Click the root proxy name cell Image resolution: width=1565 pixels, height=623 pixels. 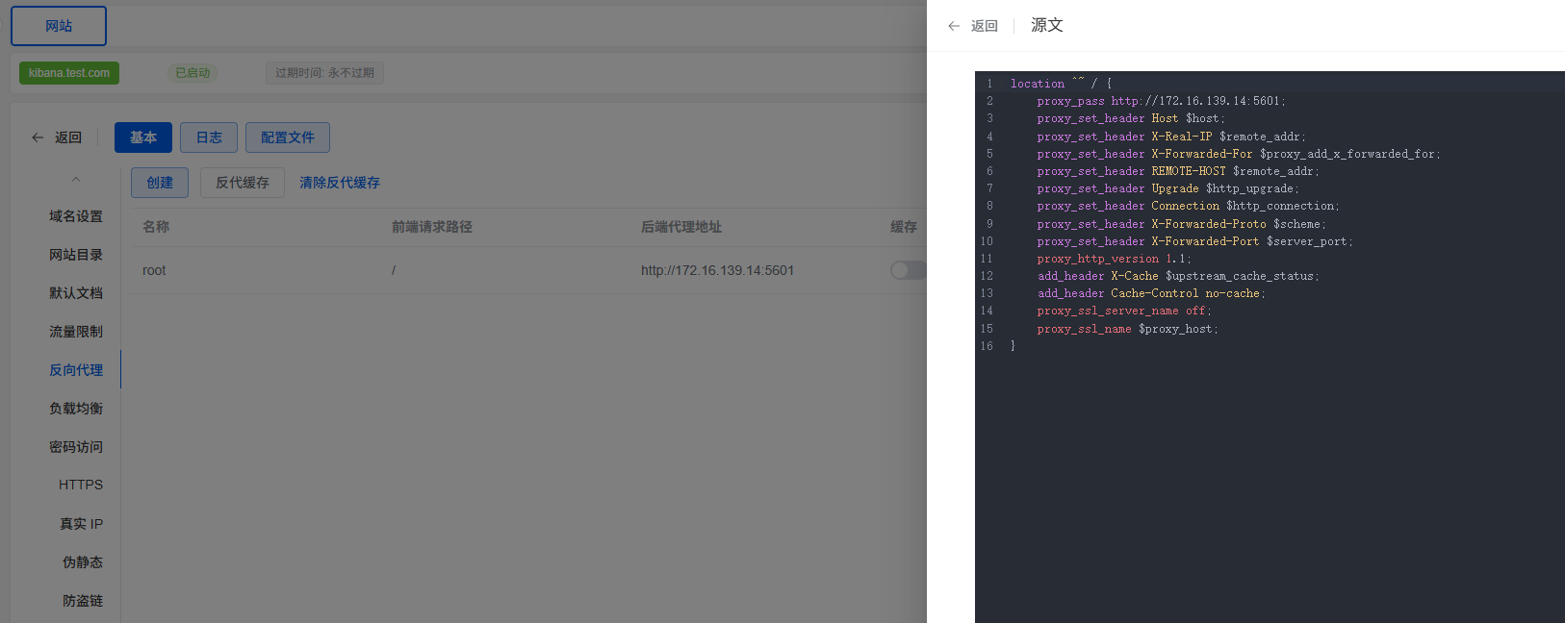(x=154, y=270)
